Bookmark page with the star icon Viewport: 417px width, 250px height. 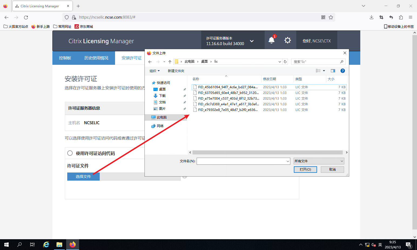click(x=331, y=17)
